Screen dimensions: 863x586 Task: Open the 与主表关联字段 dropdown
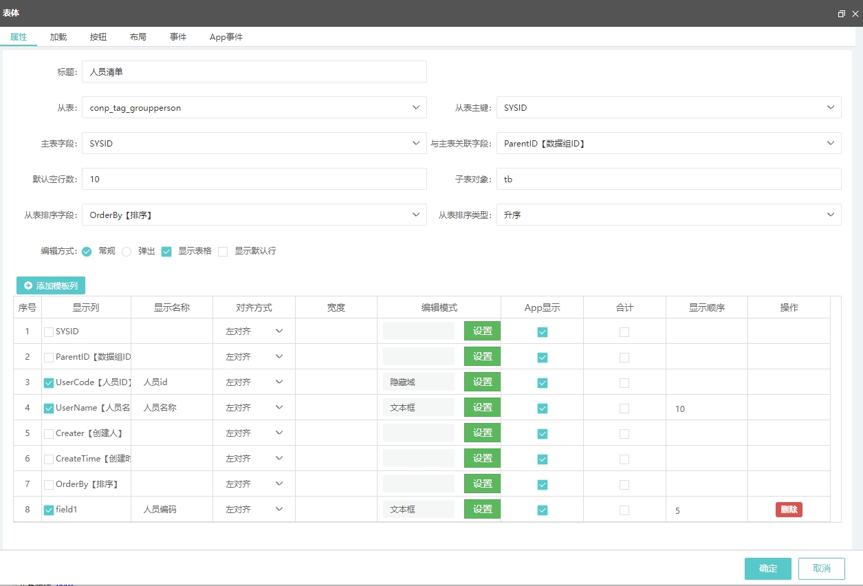click(x=668, y=143)
